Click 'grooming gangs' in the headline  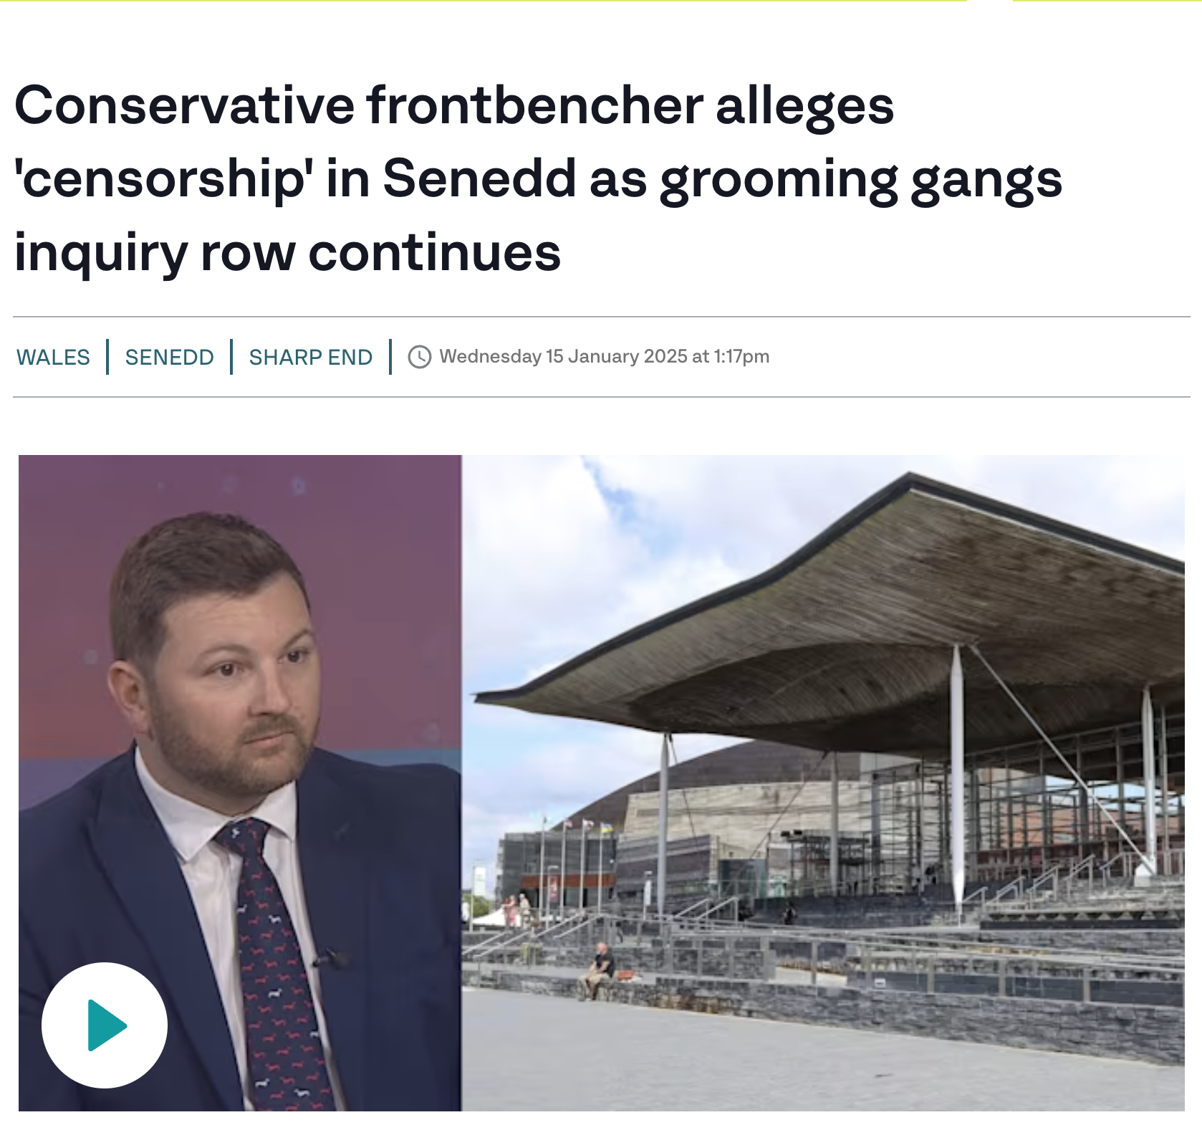[x=861, y=178]
